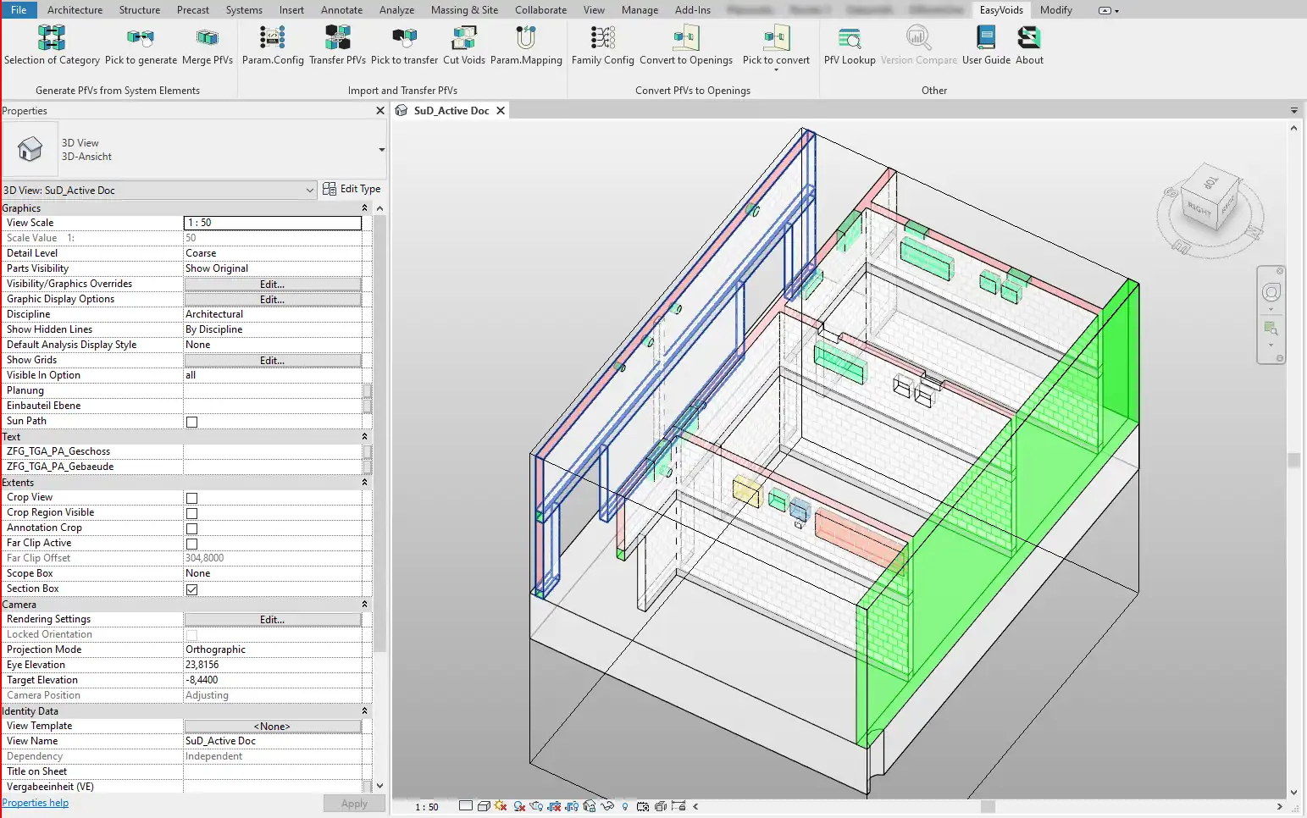Open the Collaborate ribbon tab

tap(540, 10)
